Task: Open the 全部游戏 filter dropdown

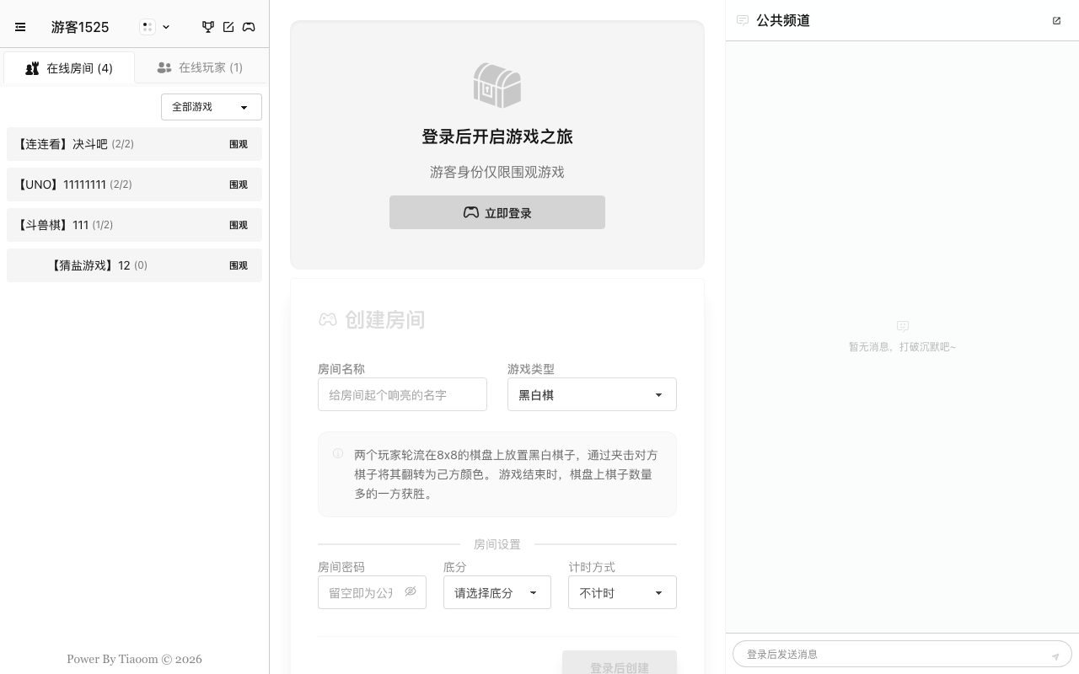Action: point(212,107)
